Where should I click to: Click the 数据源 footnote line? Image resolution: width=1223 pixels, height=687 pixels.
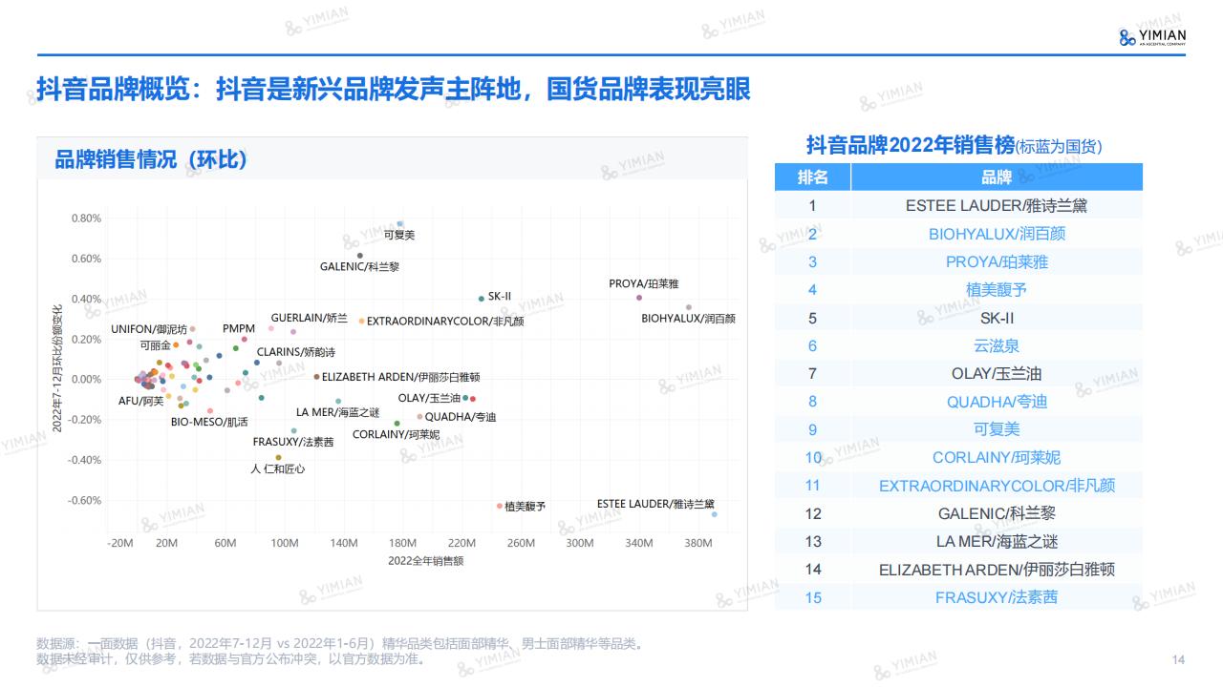(339, 644)
